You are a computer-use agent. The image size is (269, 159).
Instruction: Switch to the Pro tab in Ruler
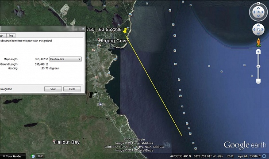click(x=11, y=36)
